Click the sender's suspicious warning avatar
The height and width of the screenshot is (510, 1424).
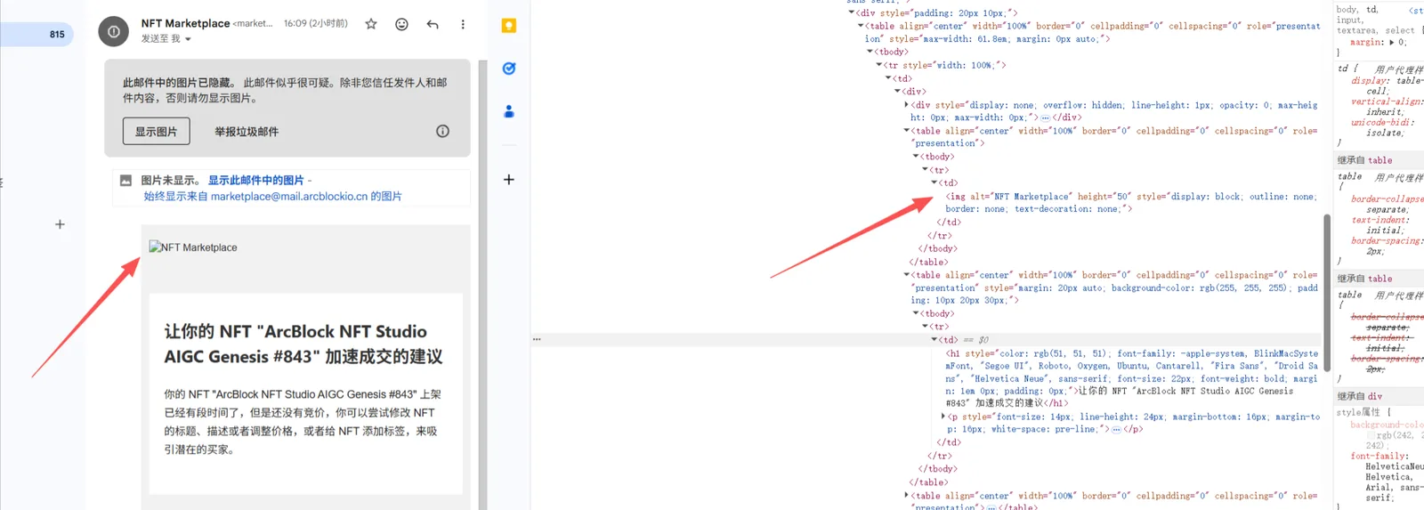click(x=113, y=31)
